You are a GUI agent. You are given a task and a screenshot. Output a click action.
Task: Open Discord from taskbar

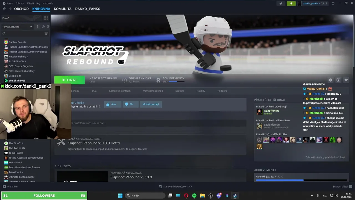tap(219, 196)
